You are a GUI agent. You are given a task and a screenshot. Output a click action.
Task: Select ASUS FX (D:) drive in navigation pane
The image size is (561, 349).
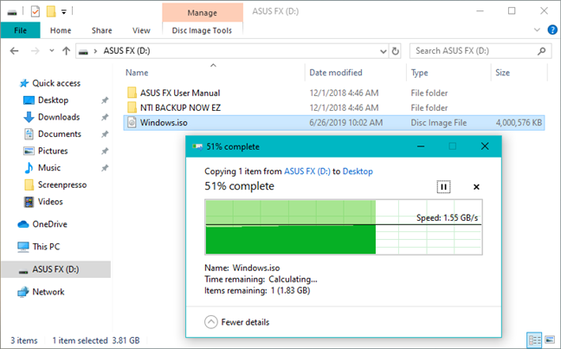pyautogui.click(x=55, y=269)
